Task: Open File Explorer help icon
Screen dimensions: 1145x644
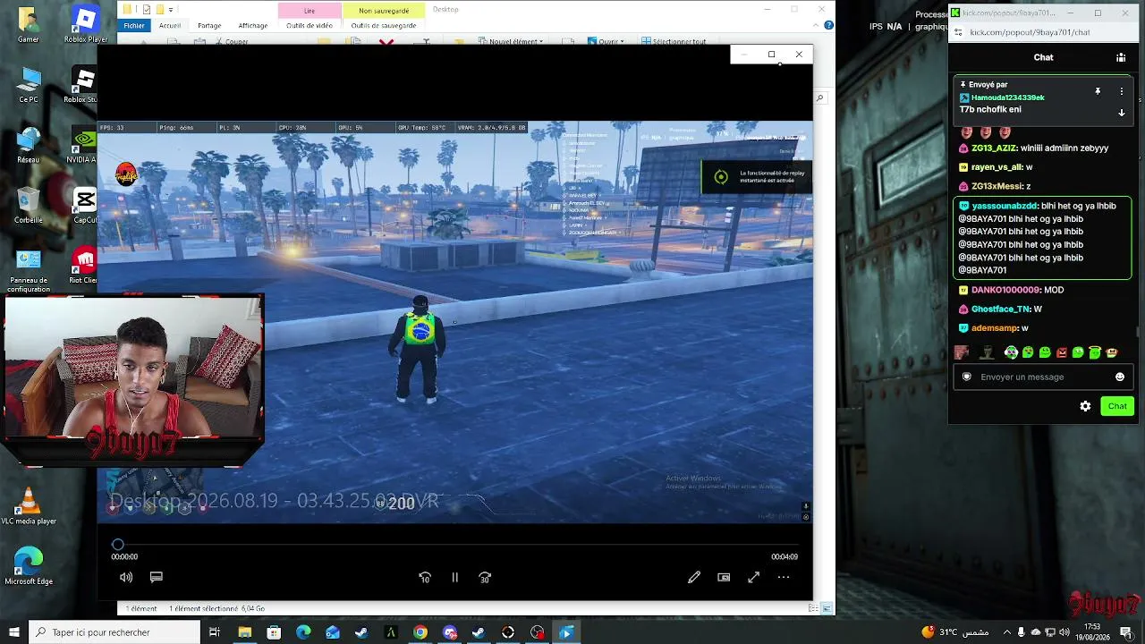Action: [x=828, y=26]
